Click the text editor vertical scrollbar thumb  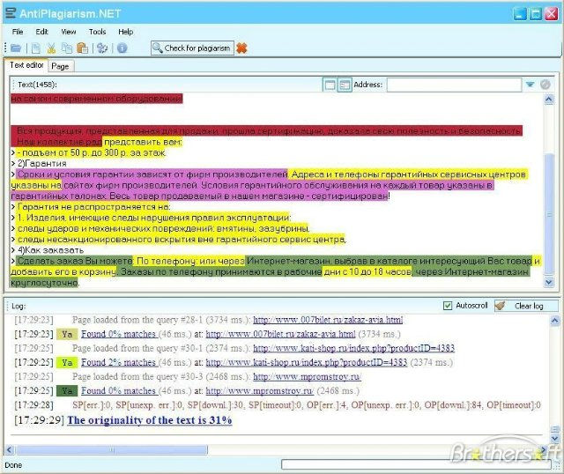[x=549, y=214]
